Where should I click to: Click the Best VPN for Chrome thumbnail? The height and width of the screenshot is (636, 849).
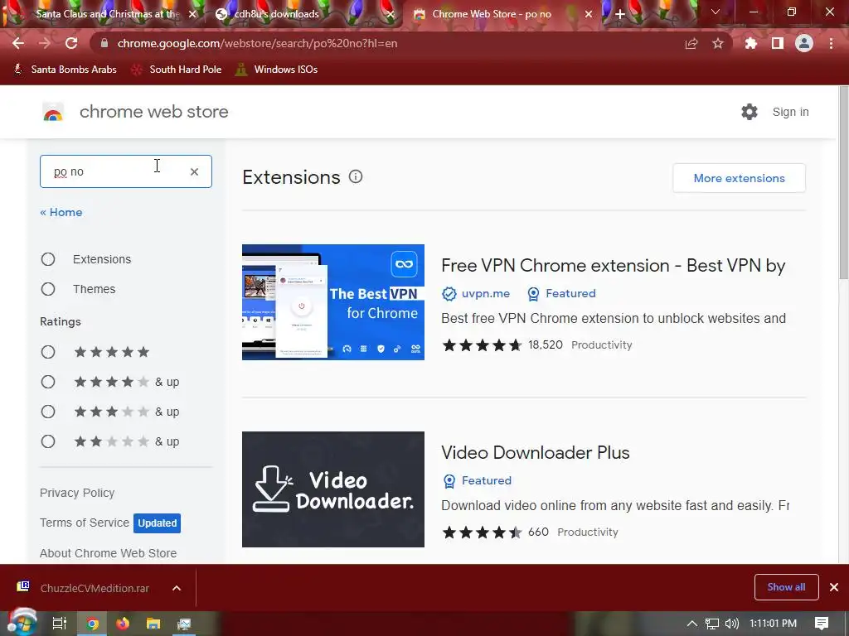333,301
